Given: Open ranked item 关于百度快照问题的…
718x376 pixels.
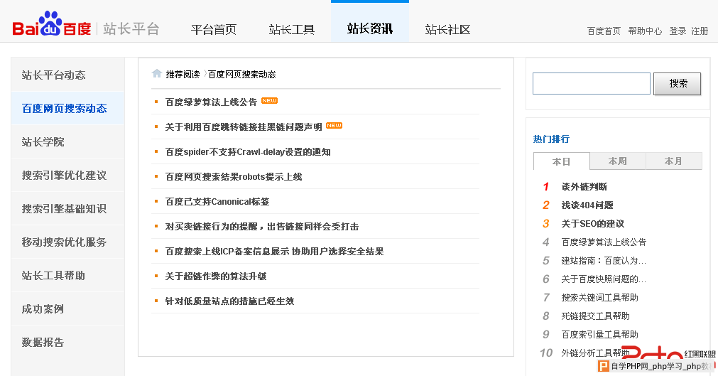Looking at the screenshot, I should point(604,279).
